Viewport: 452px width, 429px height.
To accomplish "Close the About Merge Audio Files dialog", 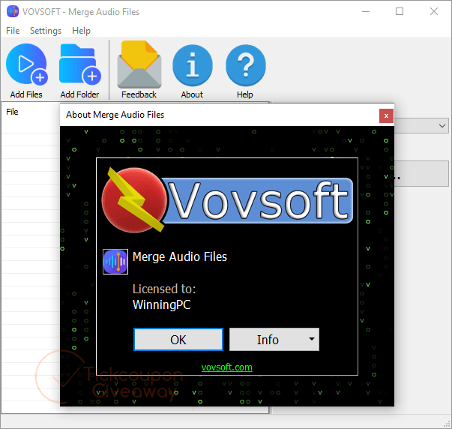I will (386, 115).
